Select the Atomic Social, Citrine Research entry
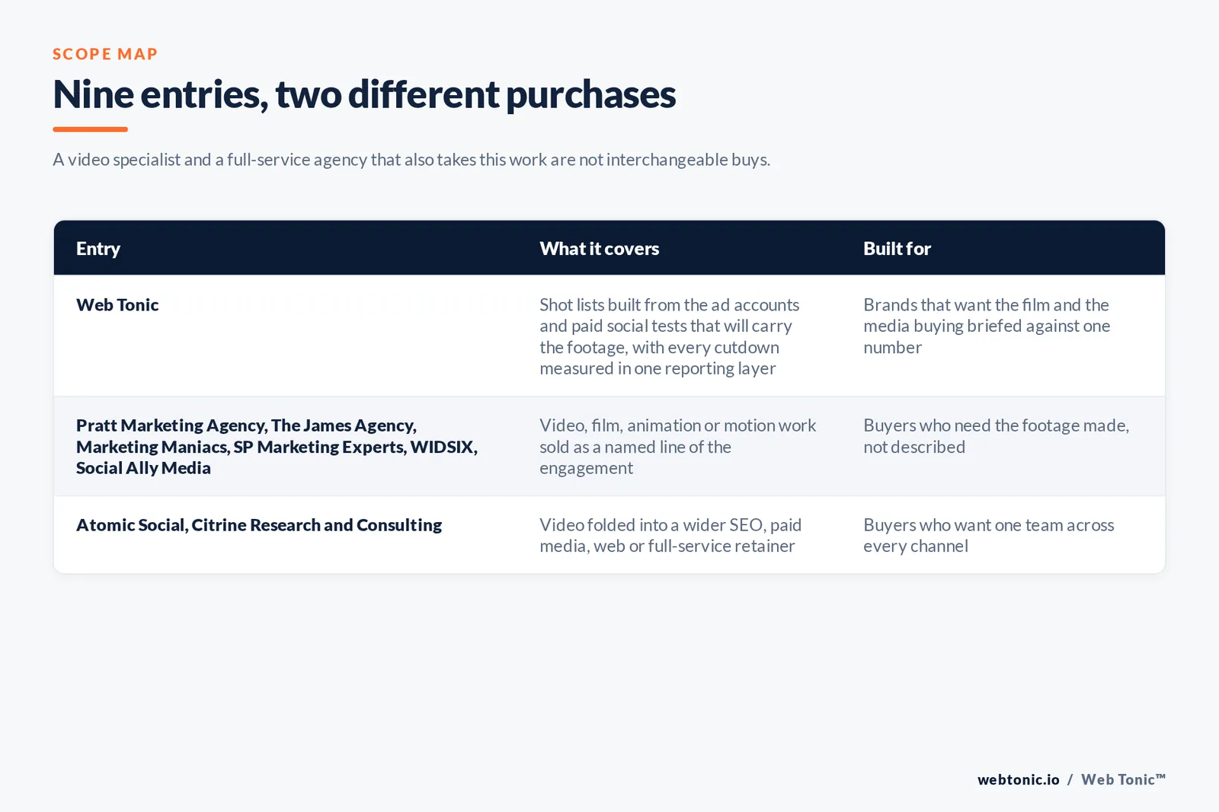1219x812 pixels. coord(259,525)
